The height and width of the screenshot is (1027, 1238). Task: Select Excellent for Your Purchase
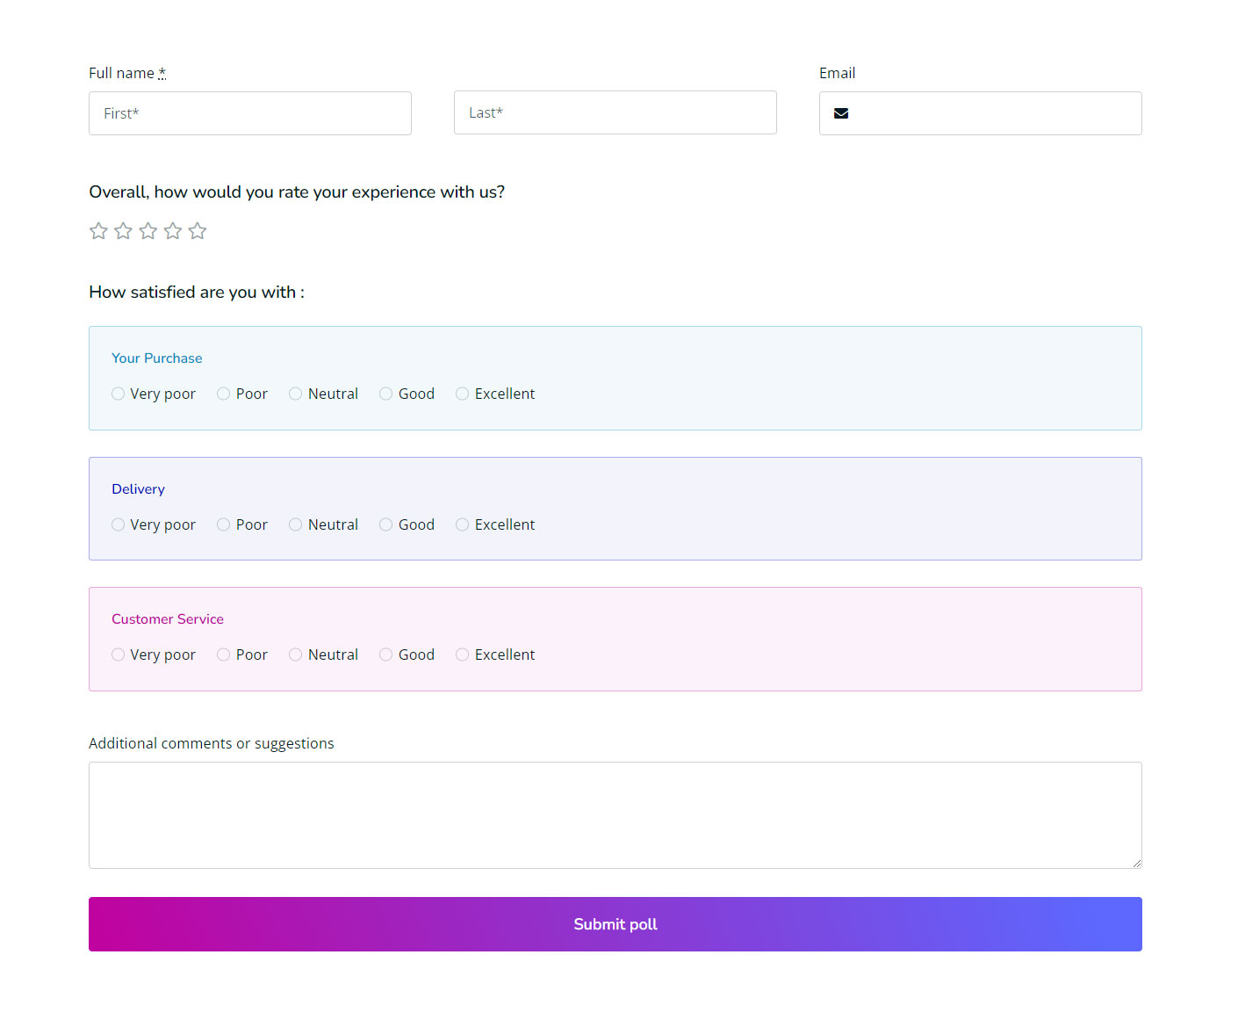point(462,394)
